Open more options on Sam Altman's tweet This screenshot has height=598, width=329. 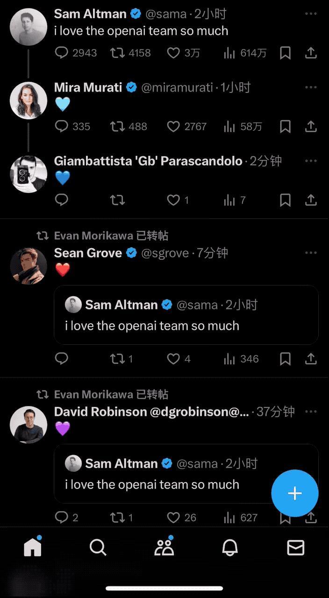(x=311, y=14)
